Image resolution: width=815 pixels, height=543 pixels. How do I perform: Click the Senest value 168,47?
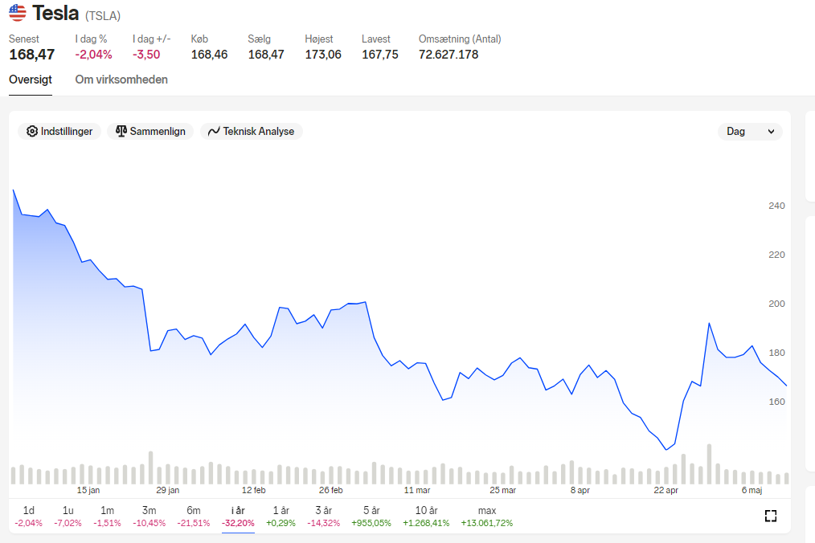(x=31, y=54)
